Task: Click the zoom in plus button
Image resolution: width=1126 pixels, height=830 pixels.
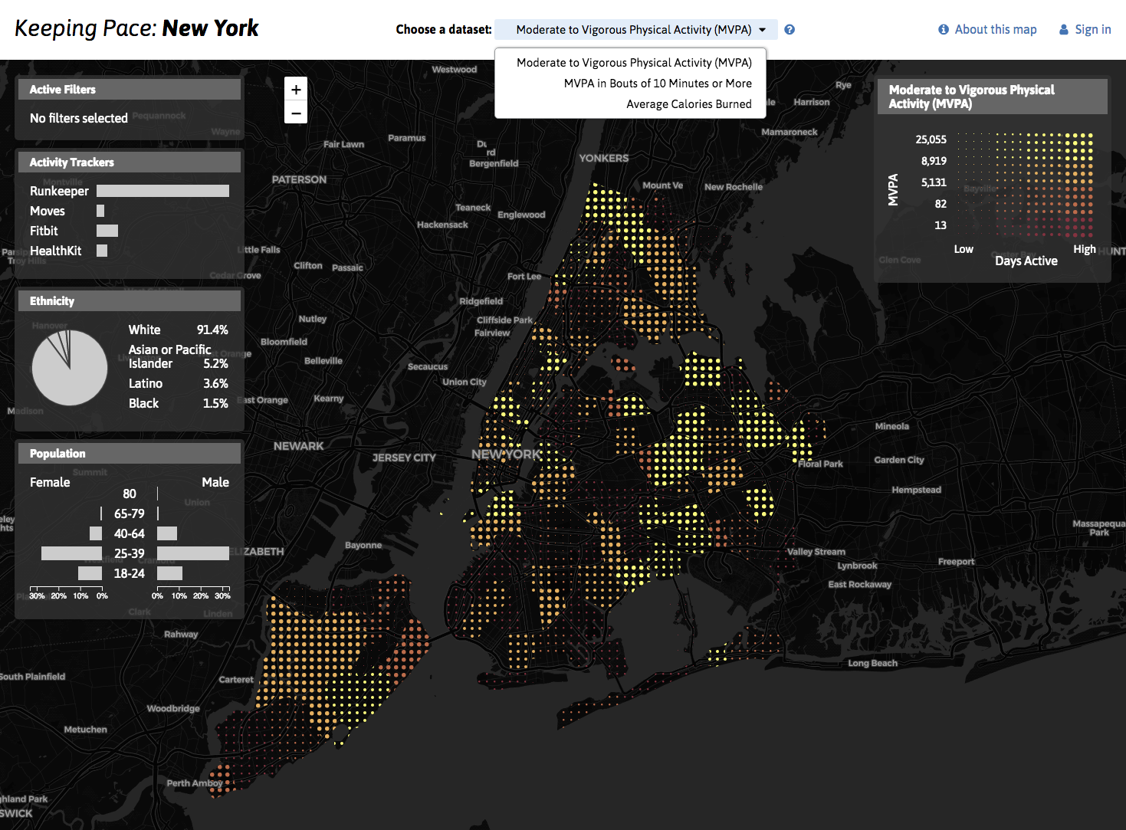Action: point(296,90)
